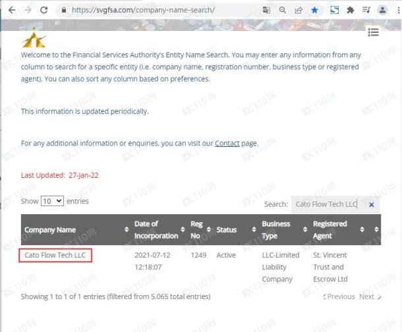This screenshot has height=332, width=402.
Task: View site security via the padlock icon
Action: tap(64, 10)
